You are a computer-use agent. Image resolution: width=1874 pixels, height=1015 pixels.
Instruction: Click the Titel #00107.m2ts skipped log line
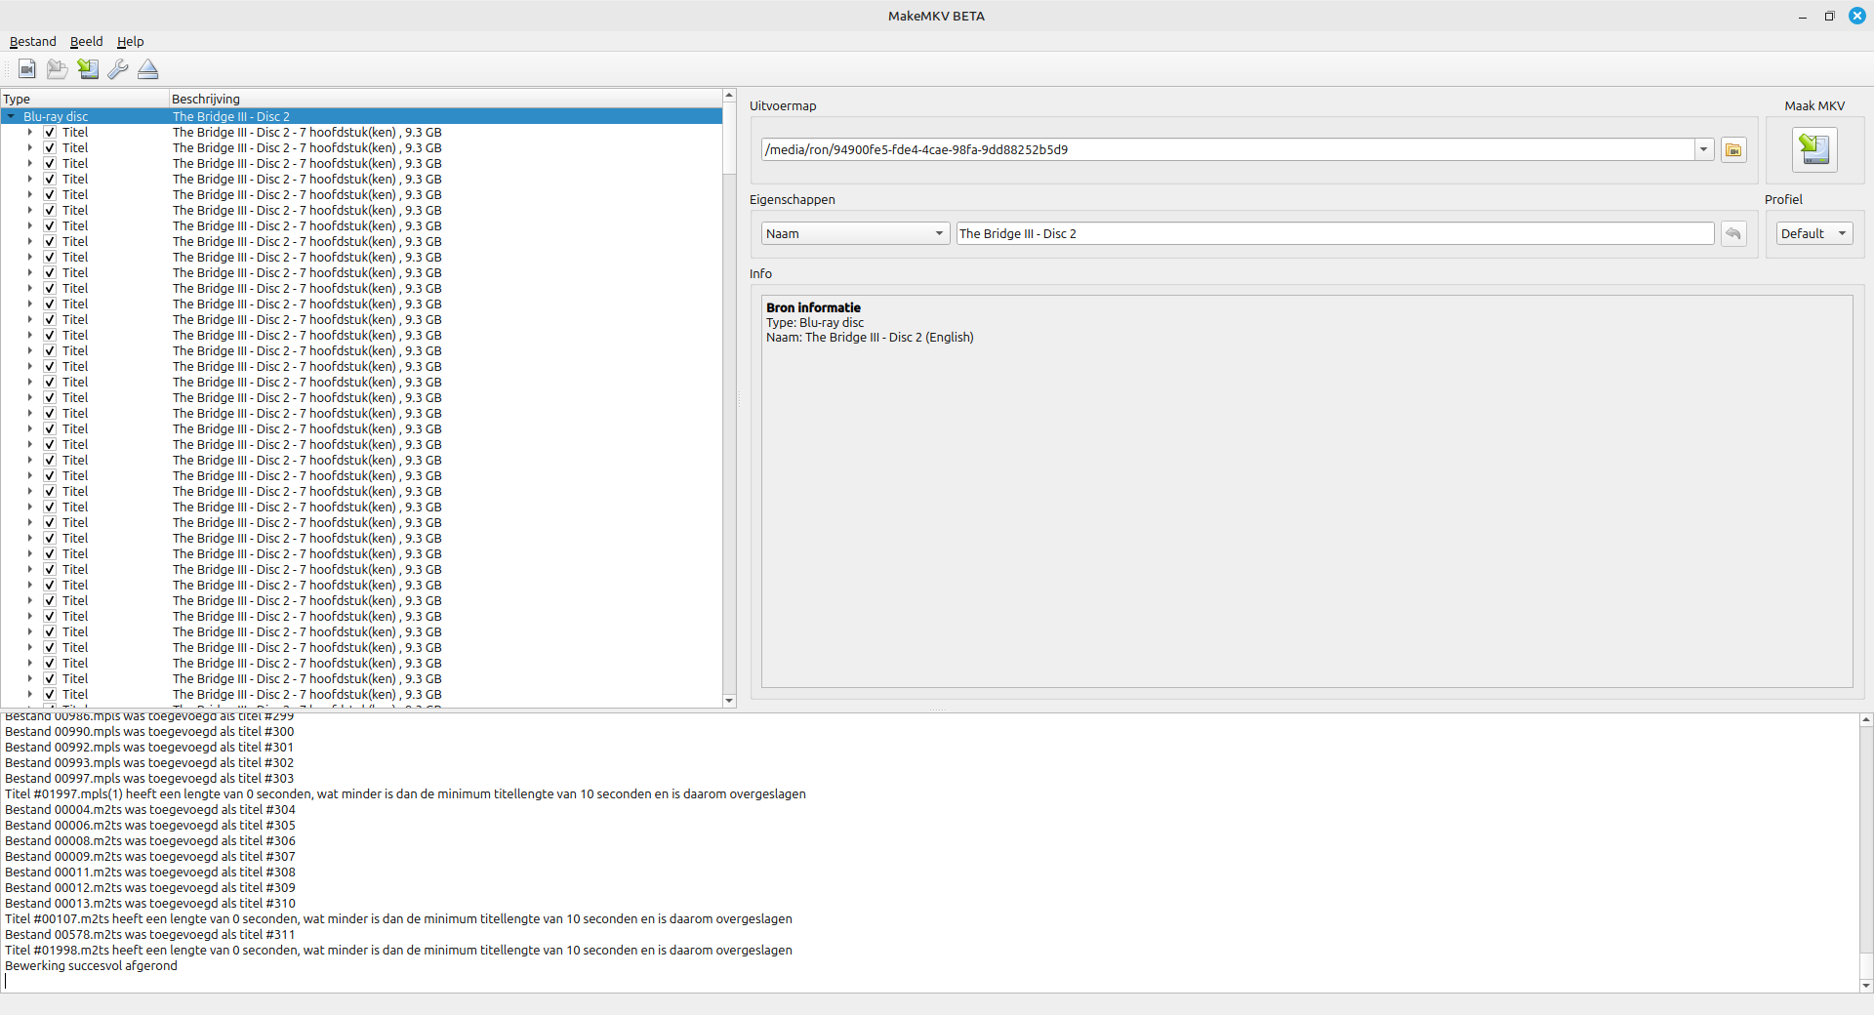point(398,919)
